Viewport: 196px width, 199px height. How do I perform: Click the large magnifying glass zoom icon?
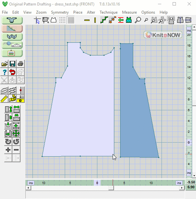pos(138,20)
